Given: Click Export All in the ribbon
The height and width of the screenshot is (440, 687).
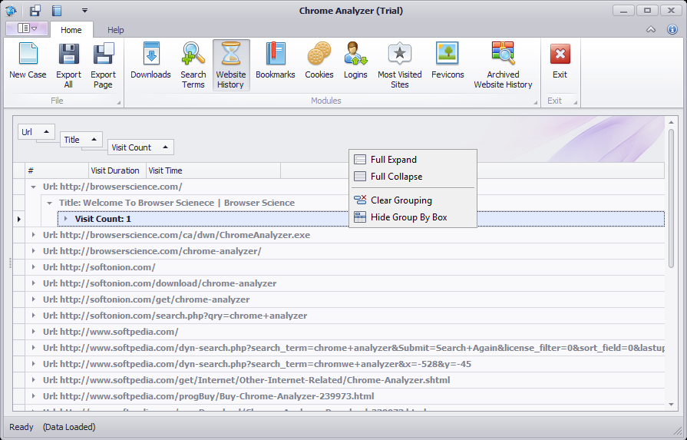Looking at the screenshot, I should 69,65.
